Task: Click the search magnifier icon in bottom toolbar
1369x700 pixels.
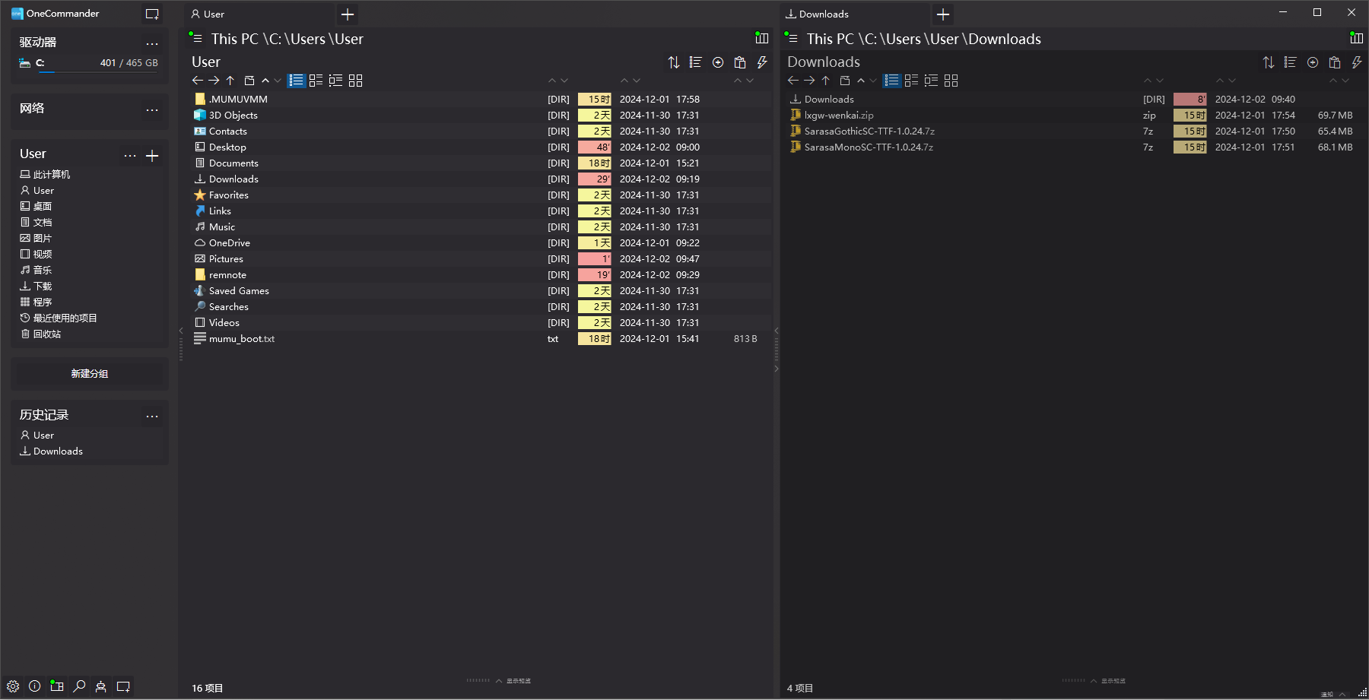Action: click(79, 686)
